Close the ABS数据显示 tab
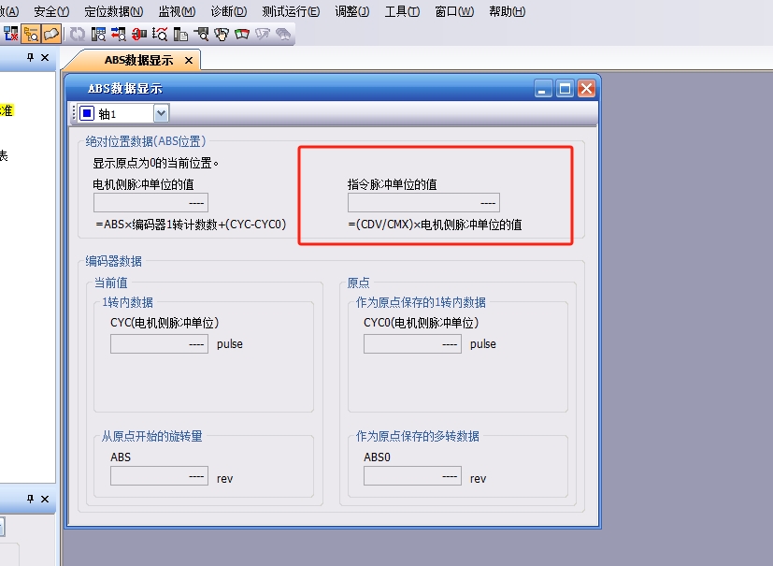The image size is (773, 566). [189, 61]
